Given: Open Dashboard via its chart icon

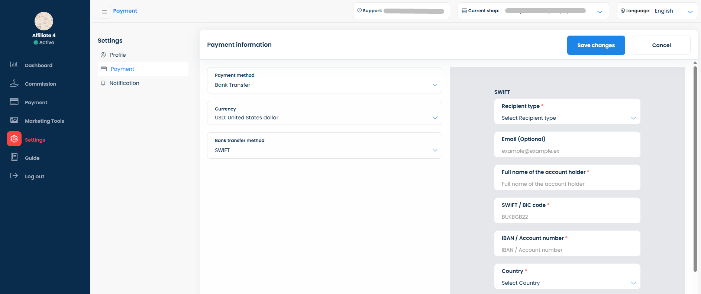Looking at the screenshot, I should click(x=14, y=65).
